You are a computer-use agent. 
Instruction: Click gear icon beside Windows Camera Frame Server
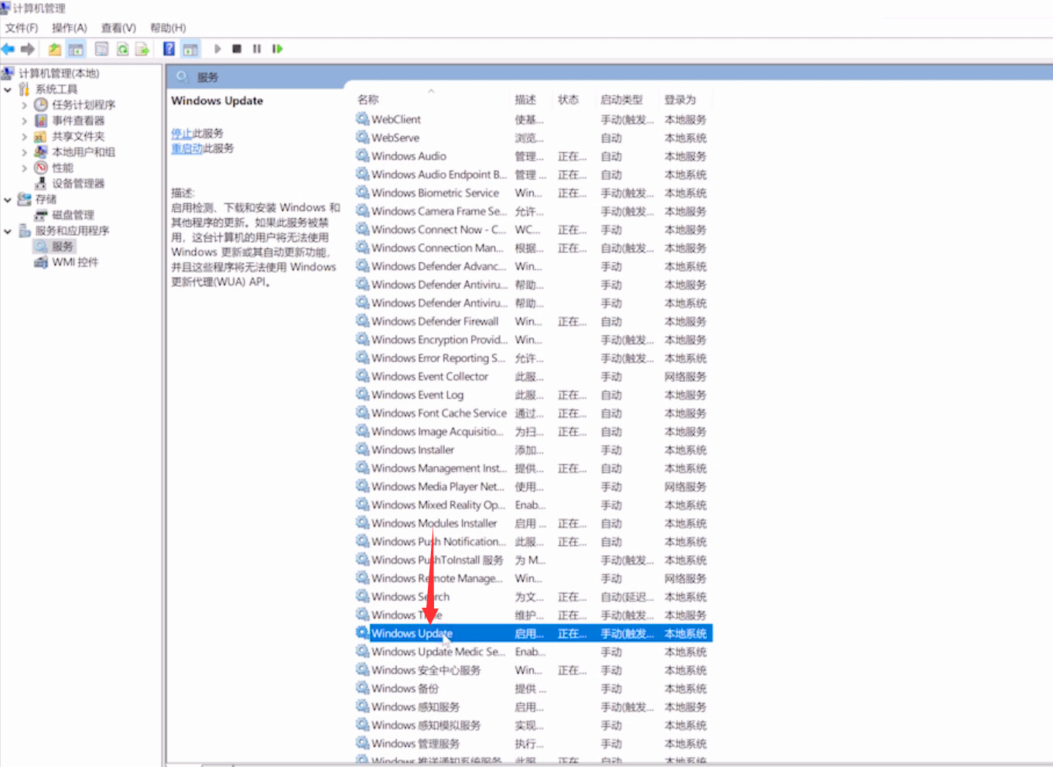tap(362, 210)
